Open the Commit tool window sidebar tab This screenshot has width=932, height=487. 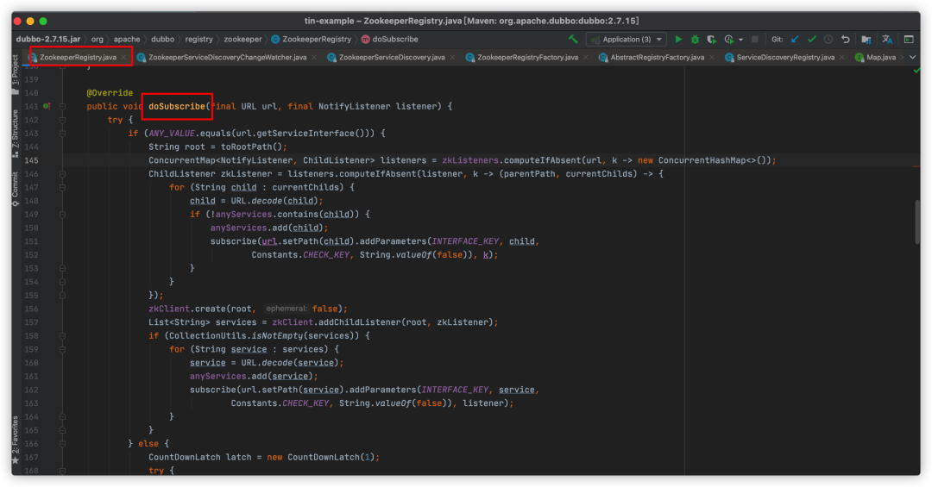[16, 189]
